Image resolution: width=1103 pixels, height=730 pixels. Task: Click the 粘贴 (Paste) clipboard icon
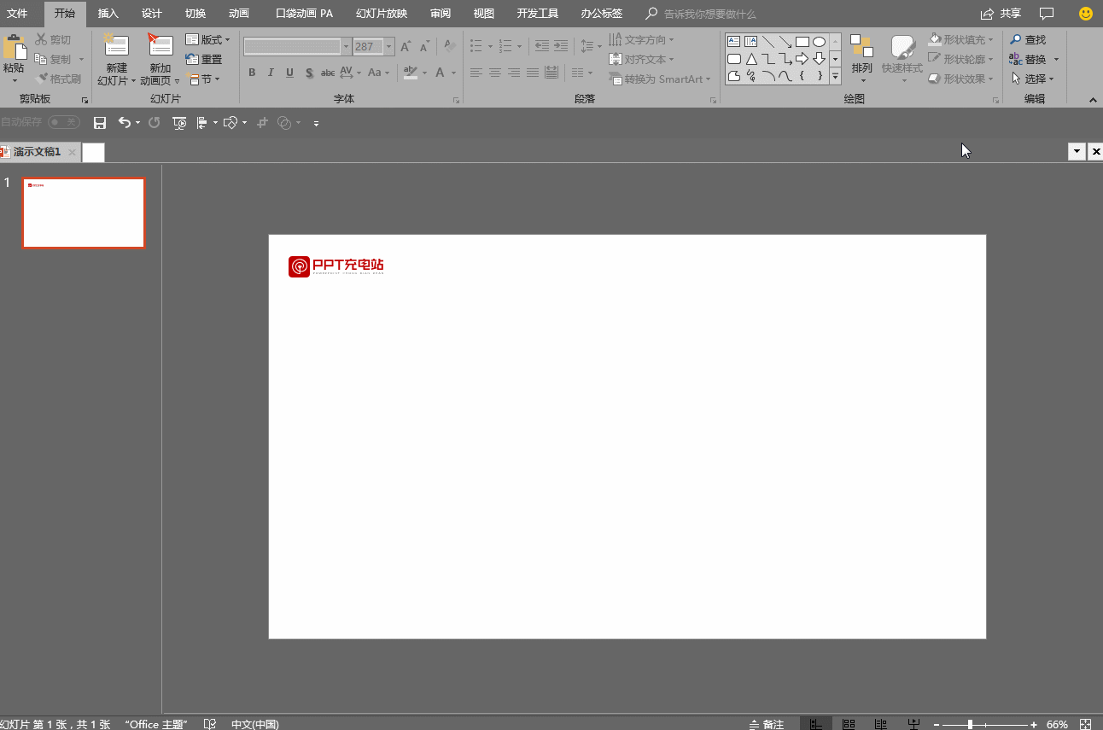(14, 47)
